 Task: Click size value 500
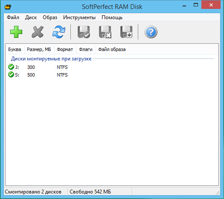pos(31,75)
